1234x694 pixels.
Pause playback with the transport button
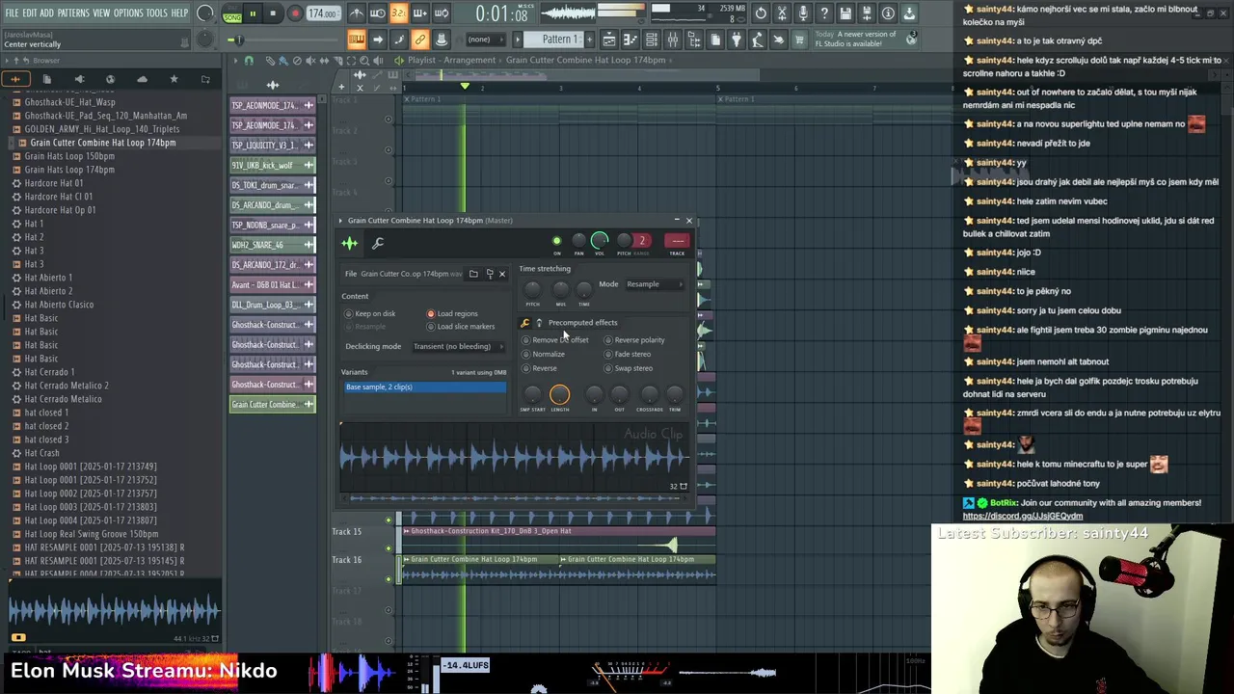point(253,13)
